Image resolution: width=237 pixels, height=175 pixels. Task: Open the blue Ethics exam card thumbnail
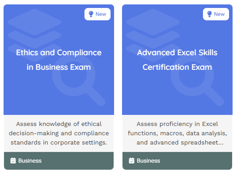tap(59, 60)
